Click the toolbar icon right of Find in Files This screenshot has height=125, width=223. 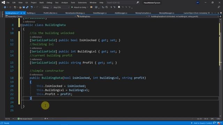96,7
